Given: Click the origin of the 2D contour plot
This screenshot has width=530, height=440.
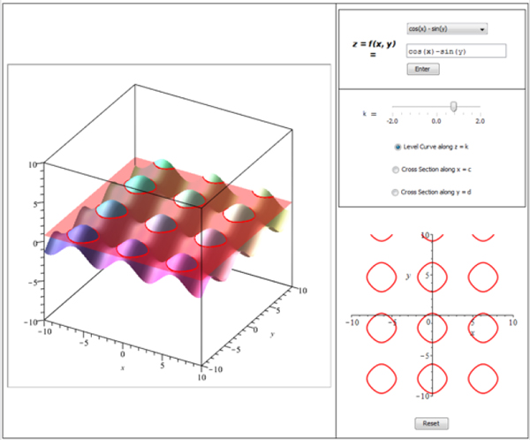Looking at the screenshot, I should [430, 316].
